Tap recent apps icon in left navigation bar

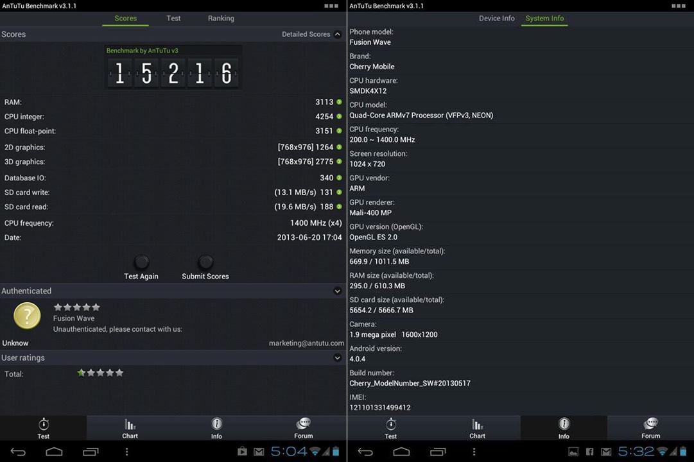91,451
